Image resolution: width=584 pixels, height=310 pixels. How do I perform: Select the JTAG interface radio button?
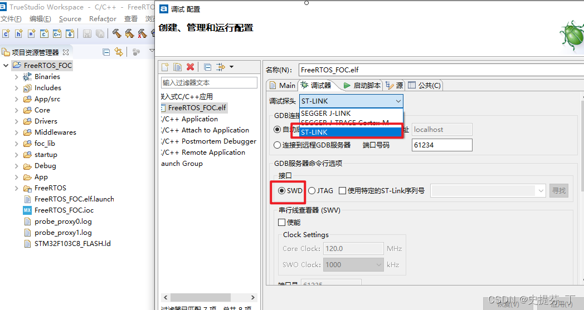tap(312, 190)
